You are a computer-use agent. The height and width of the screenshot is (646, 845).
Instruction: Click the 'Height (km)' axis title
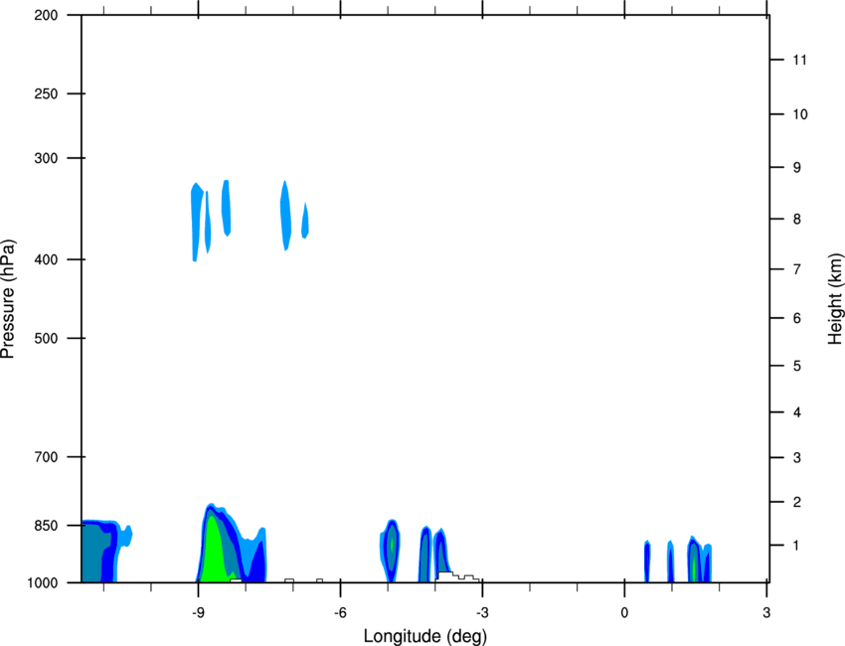click(x=835, y=299)
